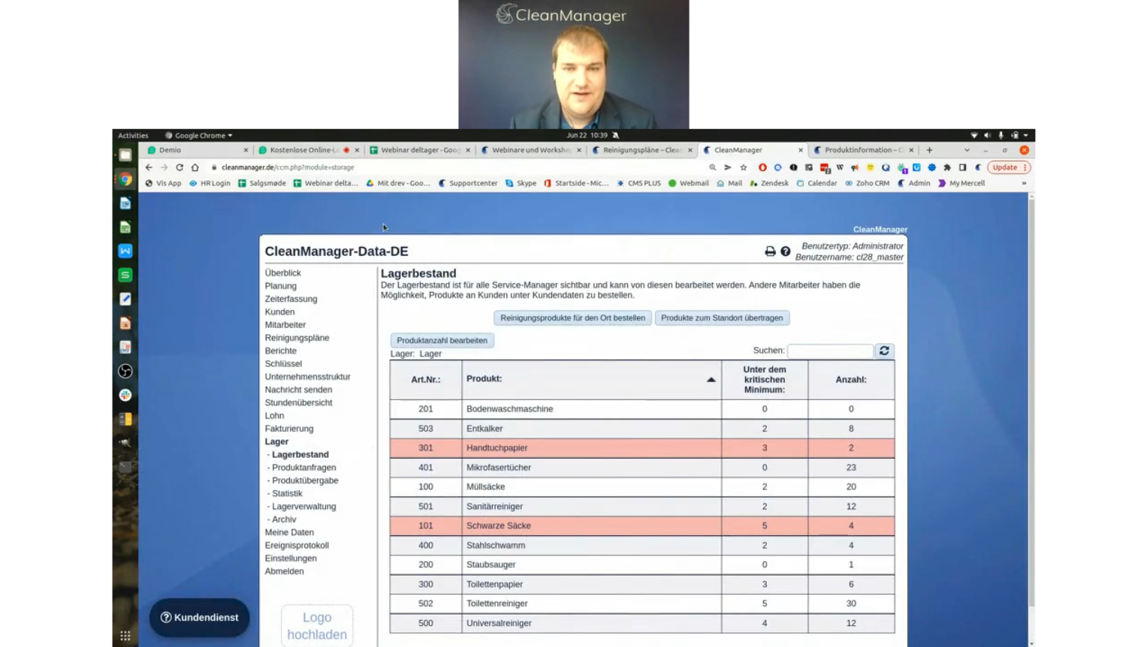The image size is (1147, 647).
Task: Click the extensions puzzle-piece icon
Action: coord(947,167)
